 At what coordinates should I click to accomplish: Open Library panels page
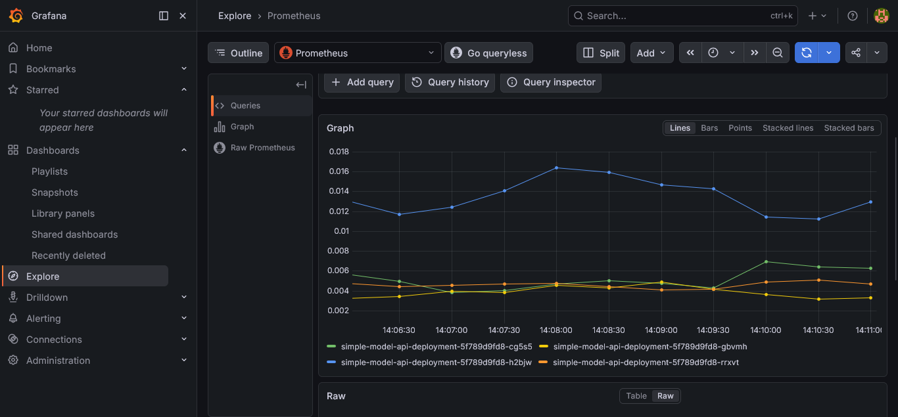click(x=63, y=213)
